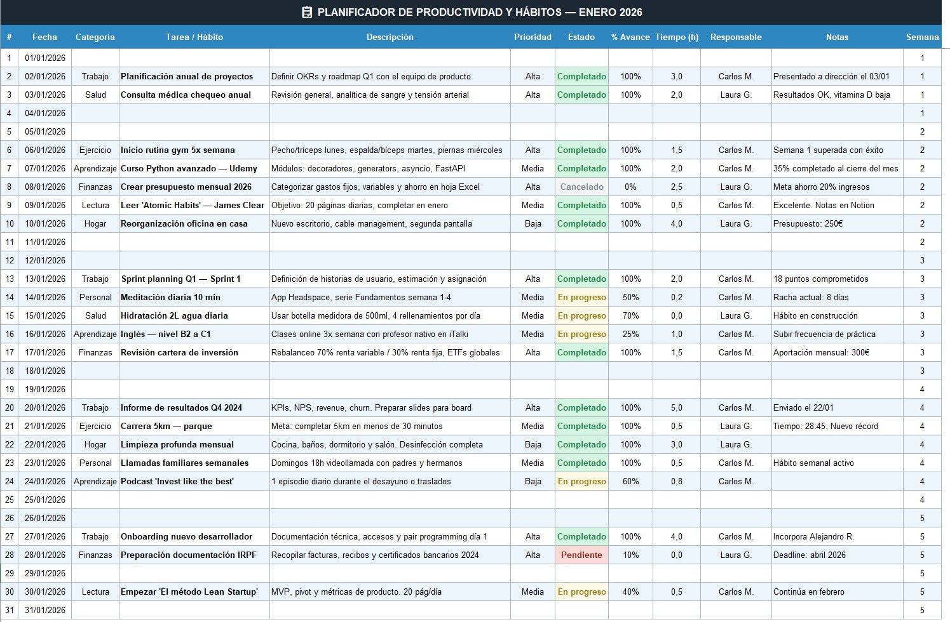Viewport: 950px width, 622px height.
Task: Select 'Deadline: abril 2026' note cell
Action: [x=838, y=555]
